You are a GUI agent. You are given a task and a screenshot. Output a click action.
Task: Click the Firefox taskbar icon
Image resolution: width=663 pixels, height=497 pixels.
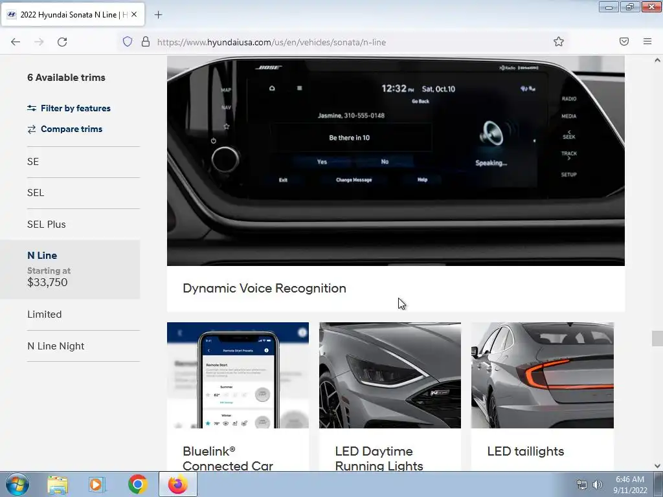[177, 484]
